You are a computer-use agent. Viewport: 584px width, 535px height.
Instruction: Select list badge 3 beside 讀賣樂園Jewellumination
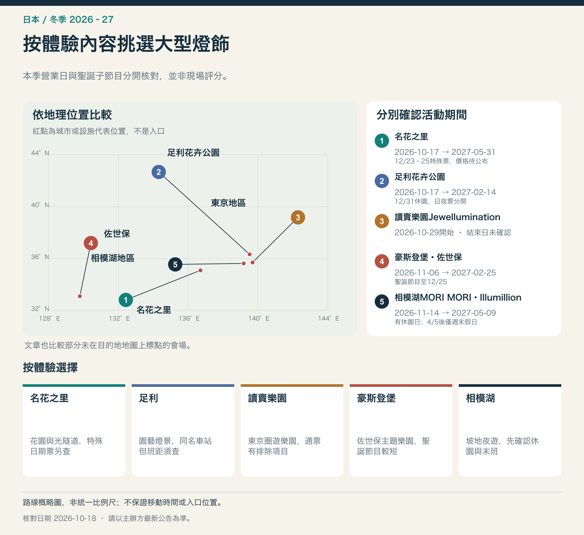pos(382,221)
